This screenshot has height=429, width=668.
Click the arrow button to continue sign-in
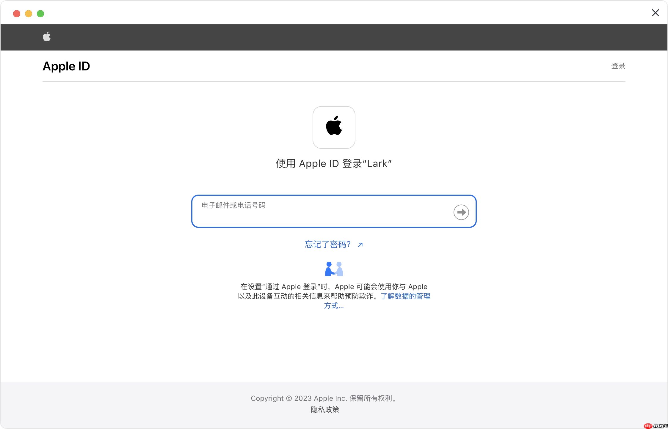point(461,212)
